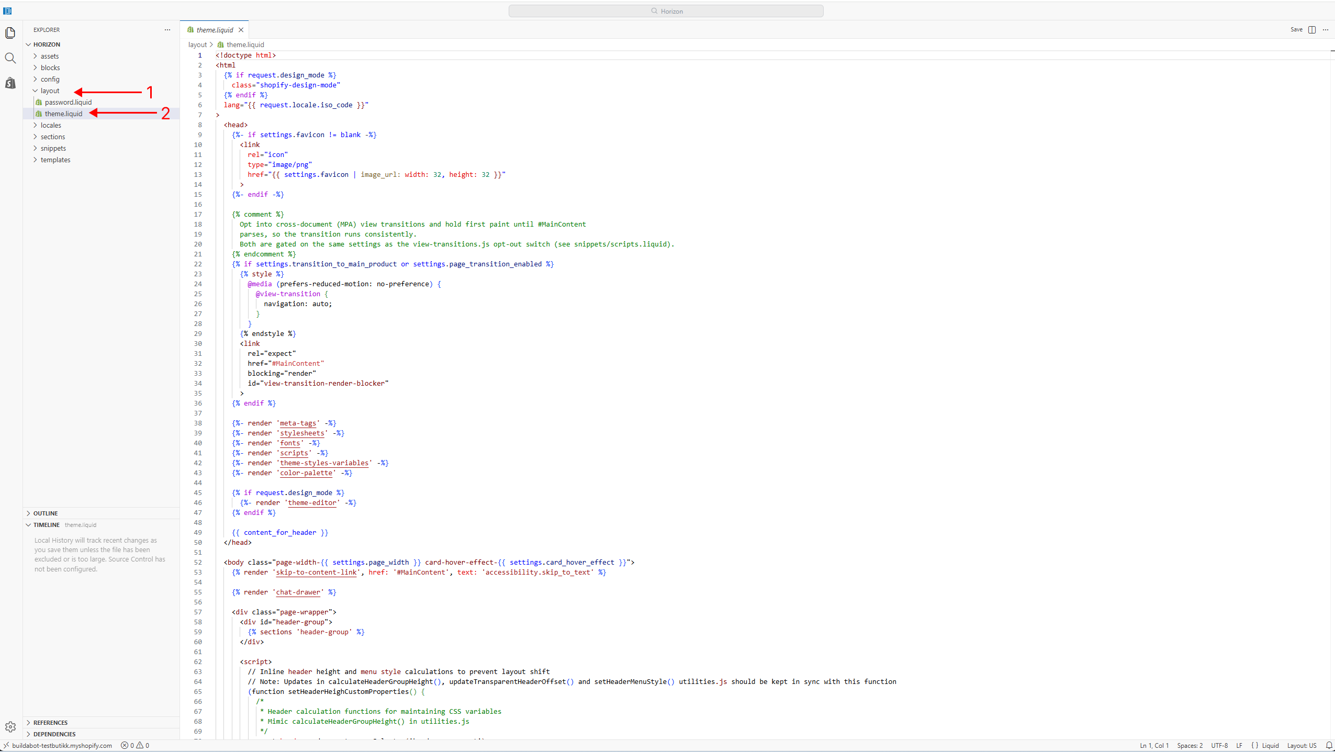Click the notifications bell in status bar

click(x=1329, y=746)
